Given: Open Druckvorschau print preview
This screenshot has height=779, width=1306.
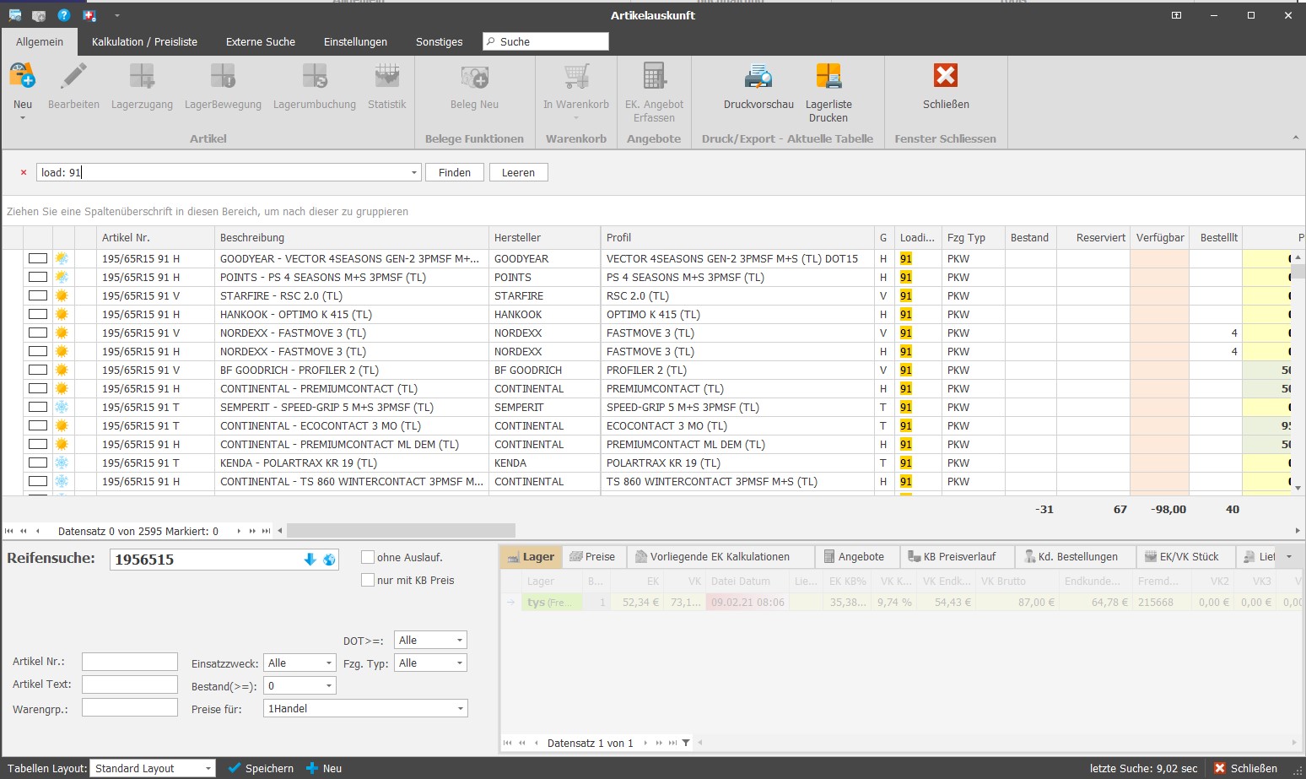Looking at the screenshot, I should point(758,77).
